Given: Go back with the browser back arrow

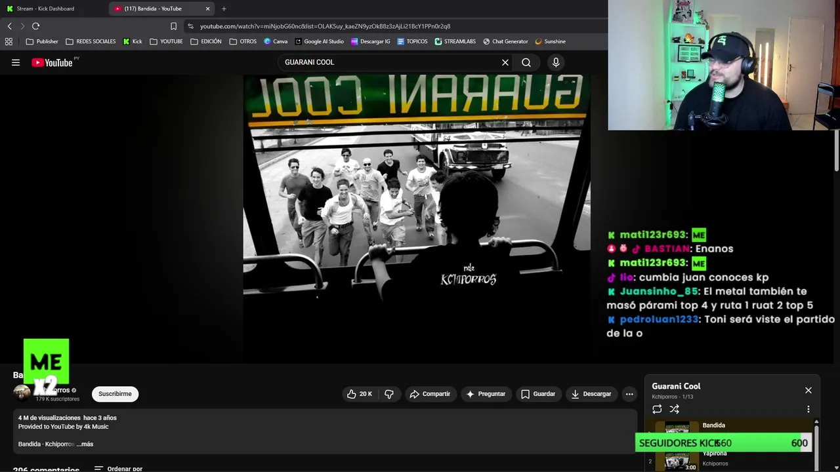Looking at the screenshot, I should (x=9, y=26).
